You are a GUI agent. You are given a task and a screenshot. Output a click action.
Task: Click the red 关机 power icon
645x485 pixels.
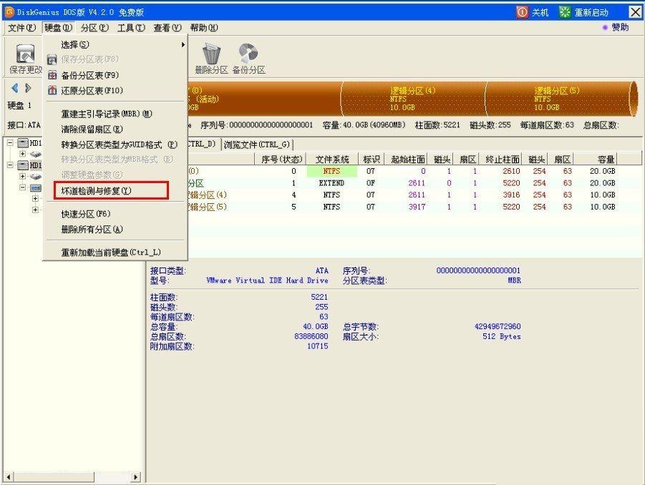(x=522, y=12)
